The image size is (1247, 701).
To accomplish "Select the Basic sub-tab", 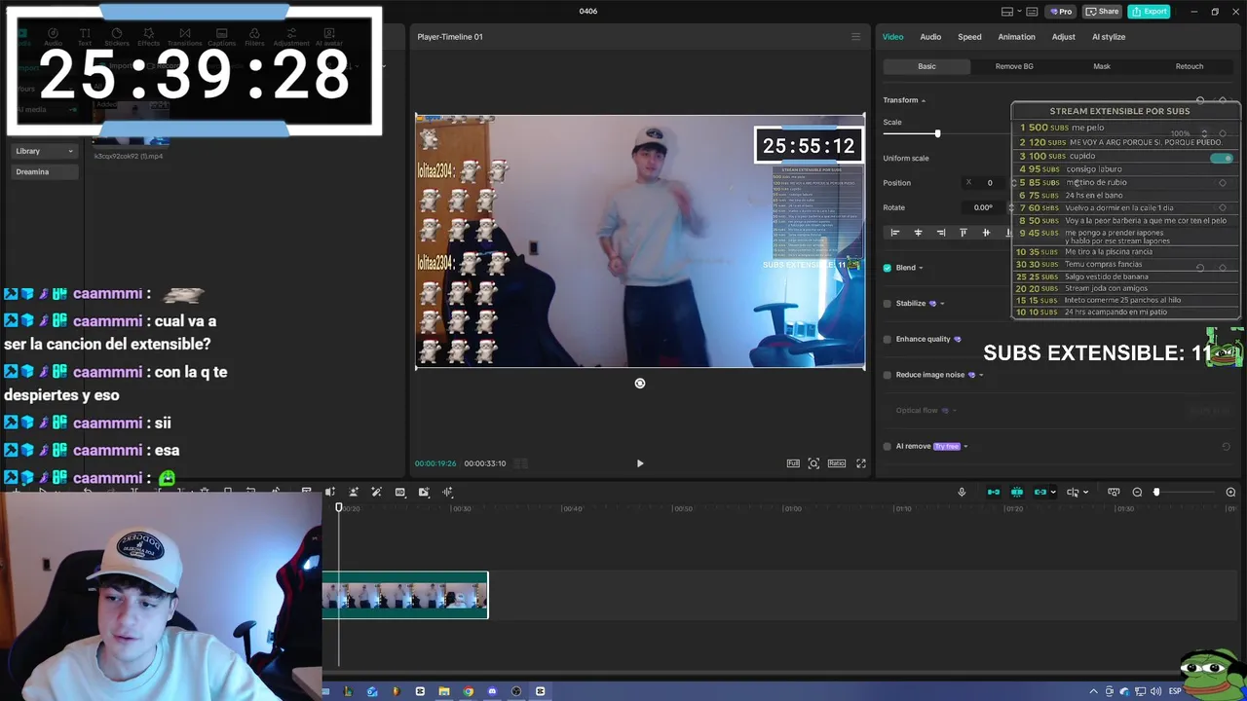I will [926, 66].
